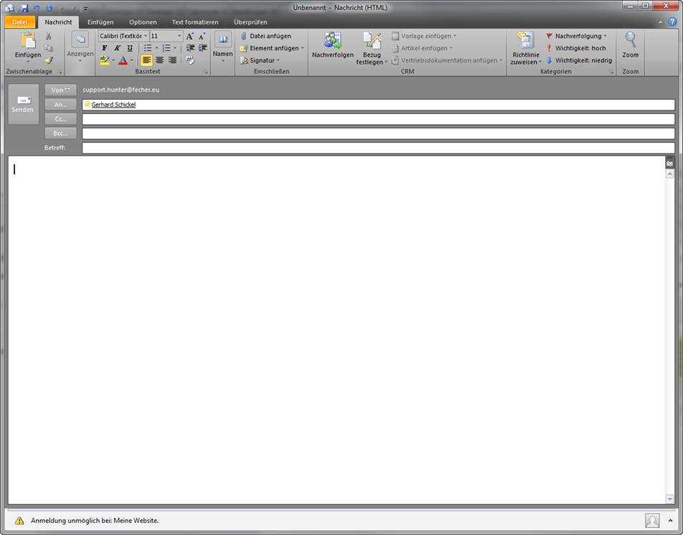Click the An... recipients button
Screen dimensions: 683x535
coord(60,105)
